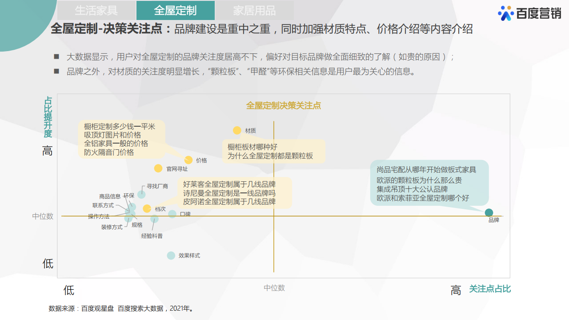This screenshot has height=320, width=569.
Task: Click the query 尚品宅配从哪年开始做板式家具
Action: (x=426, y=170)
